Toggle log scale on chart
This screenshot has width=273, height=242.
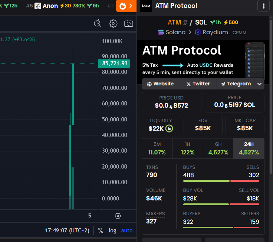[x=112, y=230]
